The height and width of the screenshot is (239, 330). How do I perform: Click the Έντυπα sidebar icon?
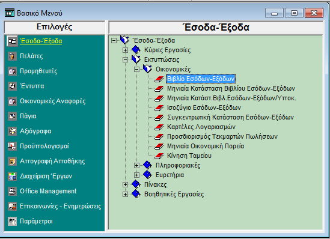tap(12, 86)
